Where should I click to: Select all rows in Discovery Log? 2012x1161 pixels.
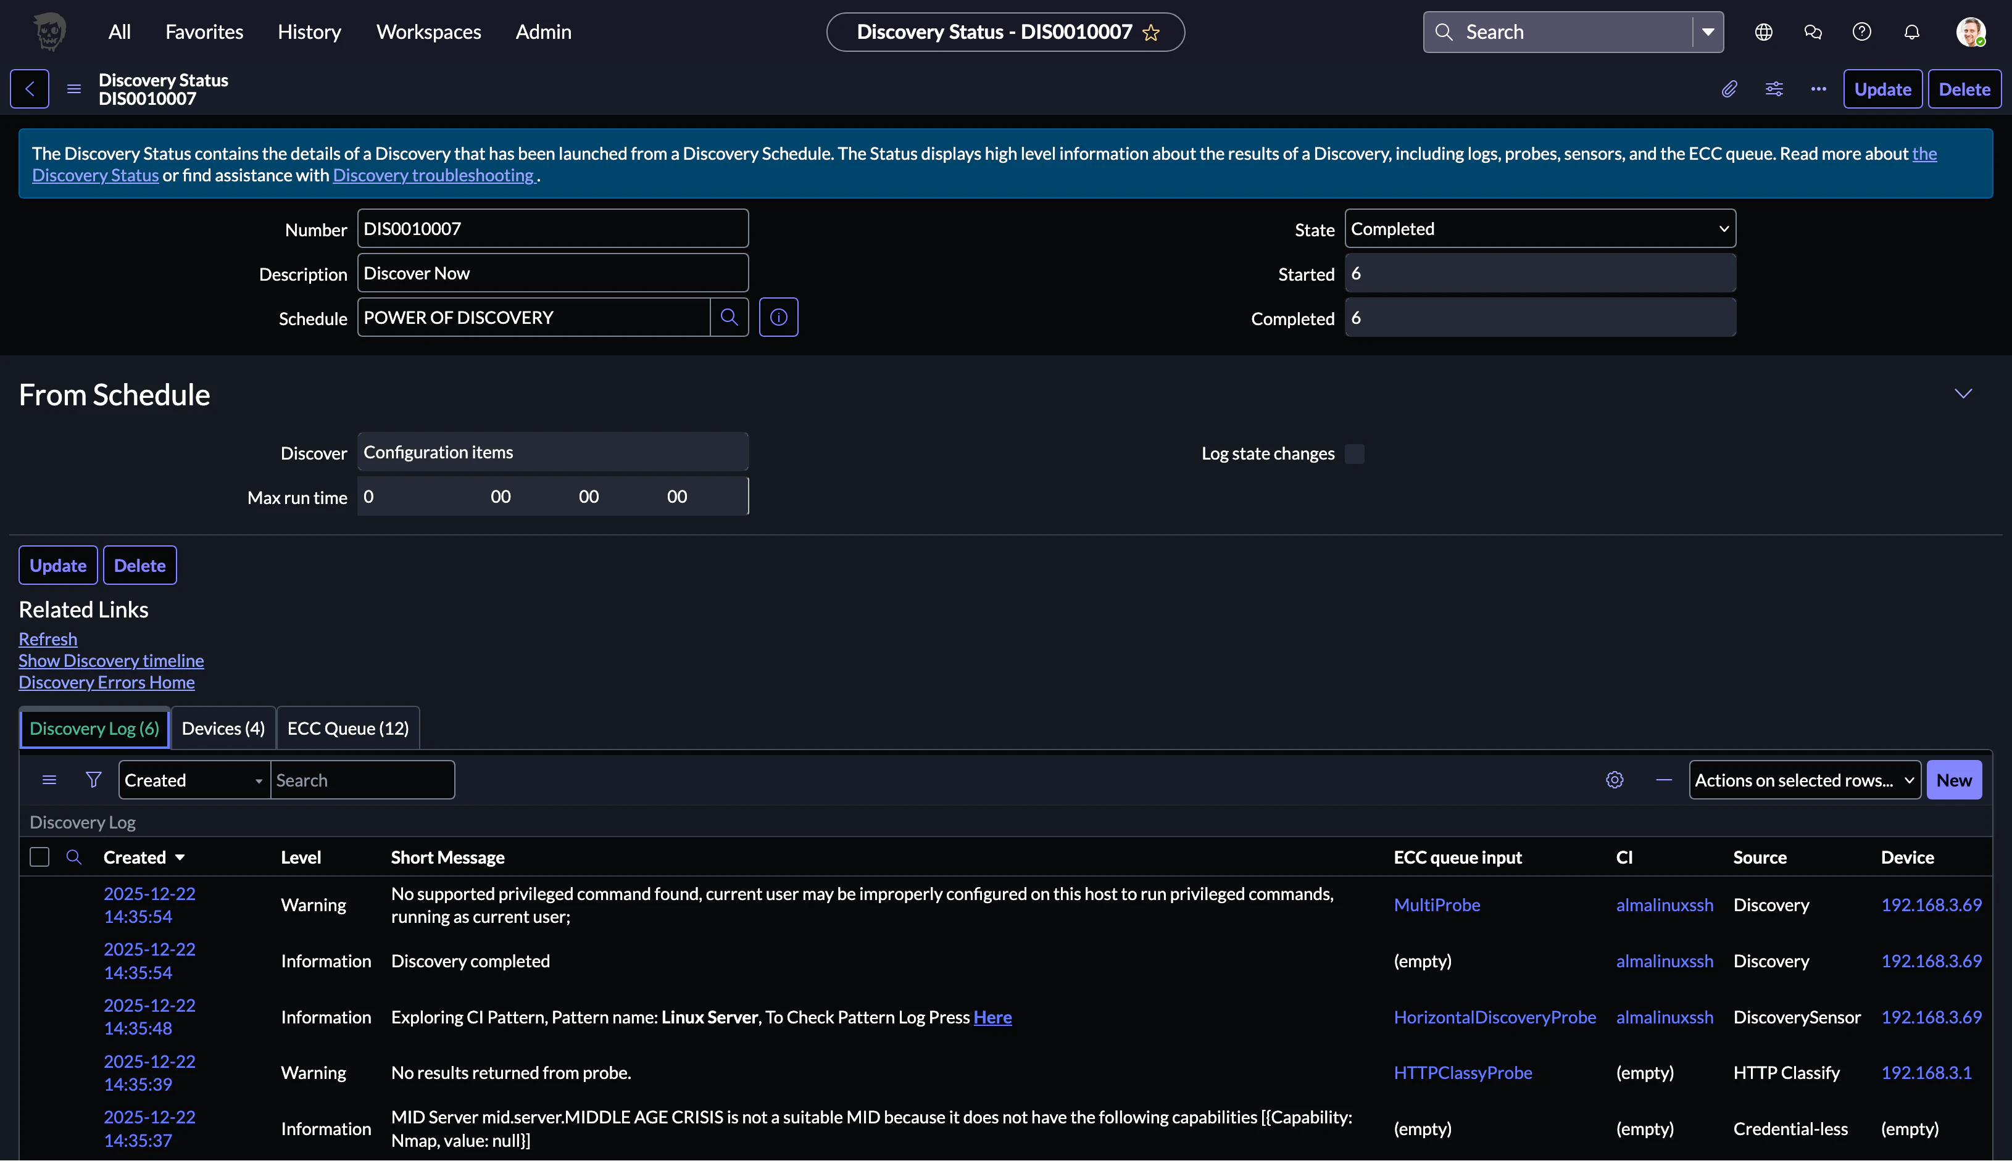pyautogui.click(x=39, y=857)
